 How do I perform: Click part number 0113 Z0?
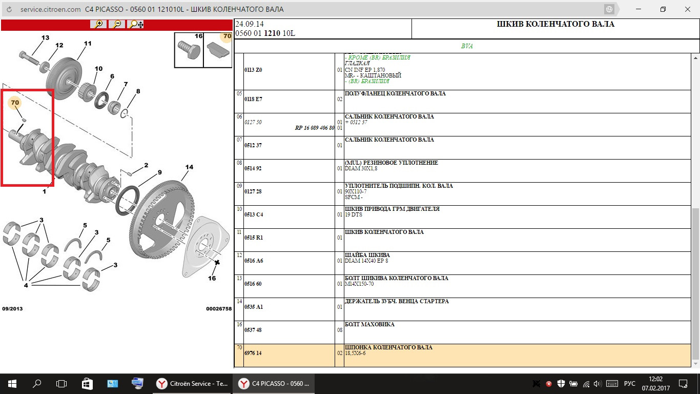(253, 70)
